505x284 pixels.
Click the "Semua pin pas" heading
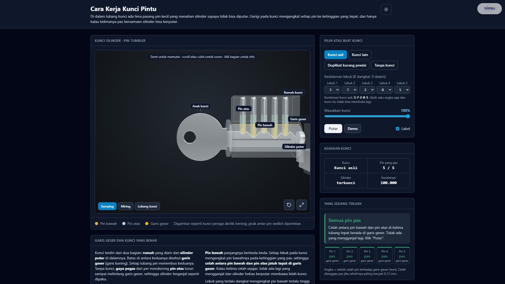344,220
